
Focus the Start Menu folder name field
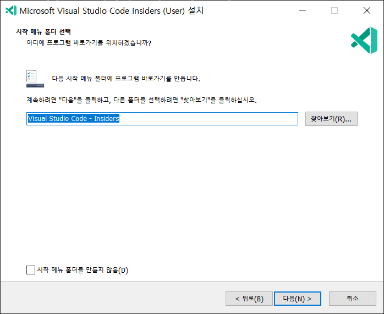(162, 119)
